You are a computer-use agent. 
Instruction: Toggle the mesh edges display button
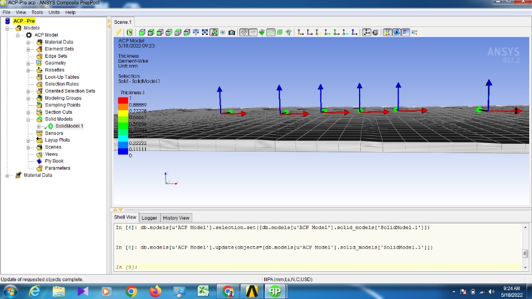pyautogui.click(x=243, y=33)
